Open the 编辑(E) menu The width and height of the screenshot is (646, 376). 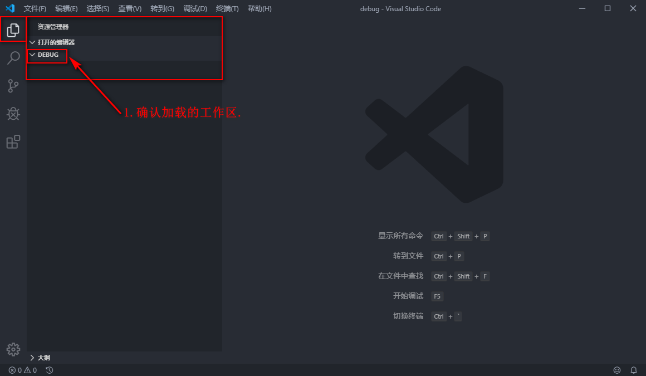click(66, 9)
